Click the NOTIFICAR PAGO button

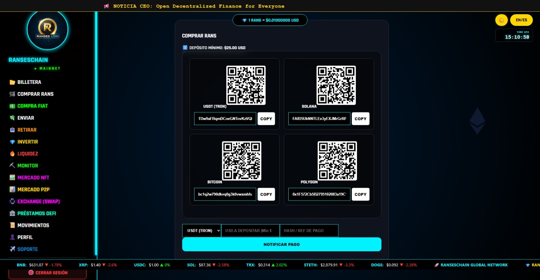pyautogui.click(x=281, y=244)
